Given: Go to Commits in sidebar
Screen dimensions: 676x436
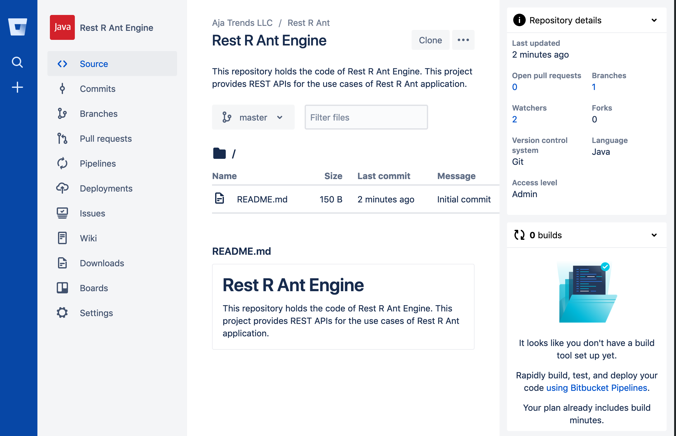Looking at the screenshot, I should pos(112,89).
